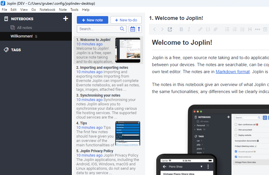
Task: Click the search magnifier icon
Action: pos(122,29)
